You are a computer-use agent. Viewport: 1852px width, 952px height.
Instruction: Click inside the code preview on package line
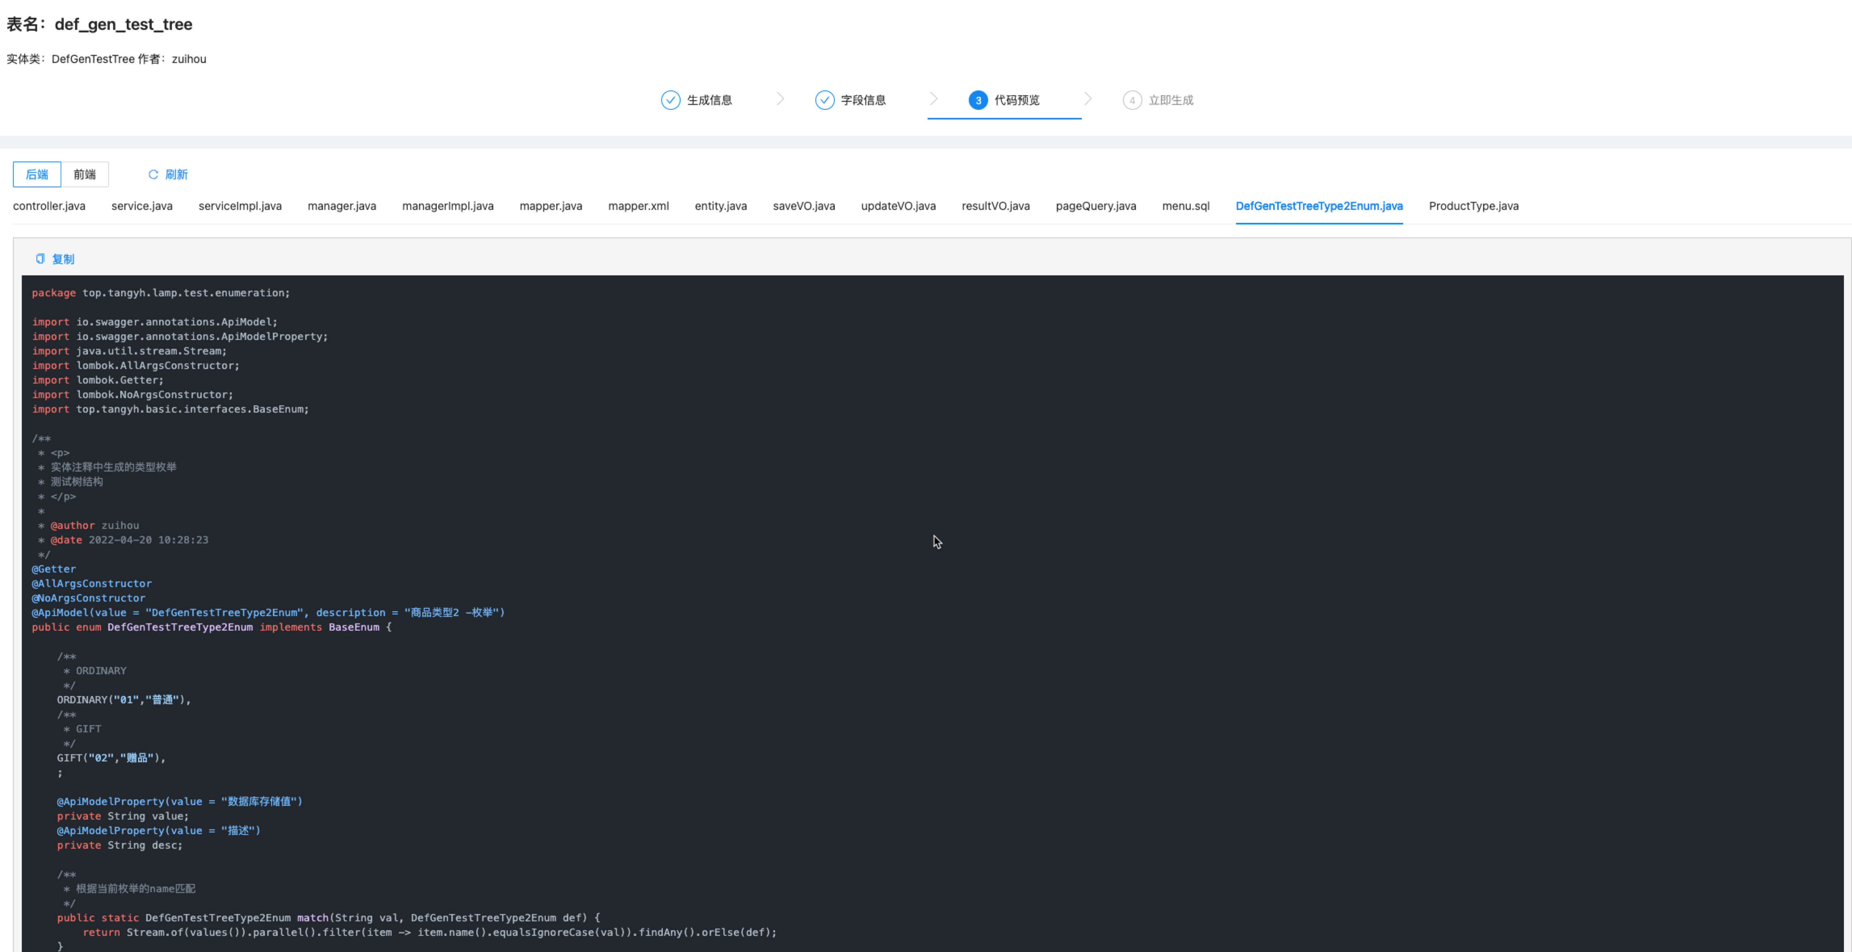pyautogui.click(x=160, y=294)
